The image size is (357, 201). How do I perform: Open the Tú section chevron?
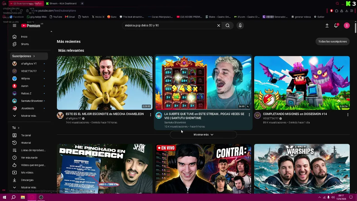click(x=19, y=128)
